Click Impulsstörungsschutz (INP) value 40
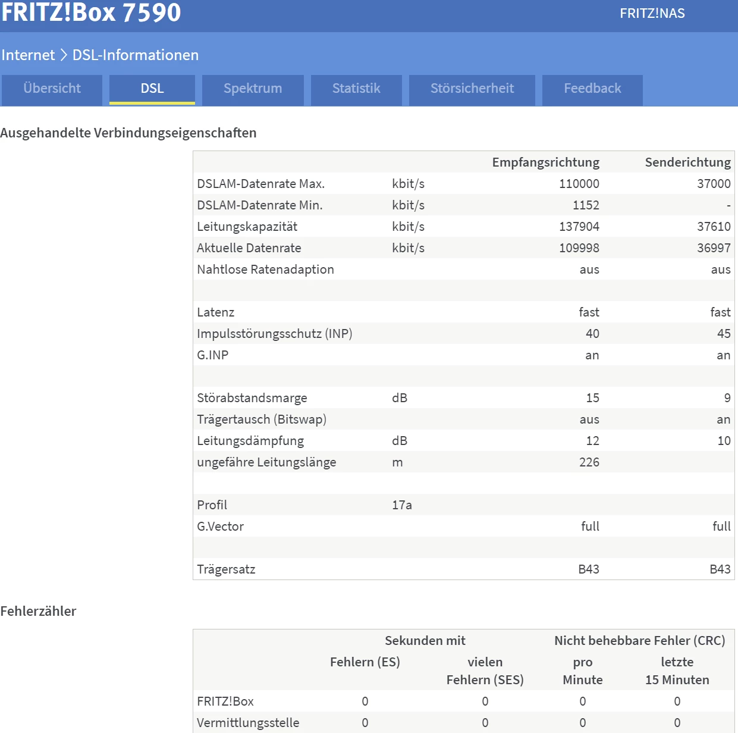The image size is (738, 733). point(592,334)
